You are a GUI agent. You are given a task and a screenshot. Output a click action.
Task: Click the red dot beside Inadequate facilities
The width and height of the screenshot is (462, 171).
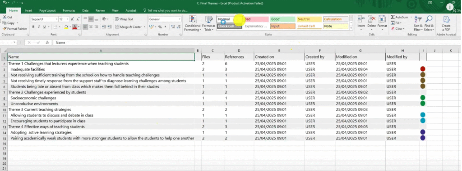coord(423,69)
